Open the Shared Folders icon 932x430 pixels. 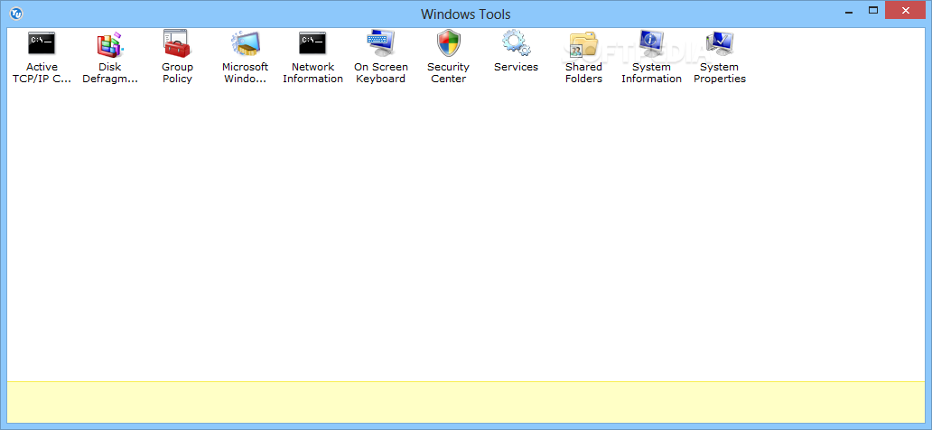pos(583,43)
